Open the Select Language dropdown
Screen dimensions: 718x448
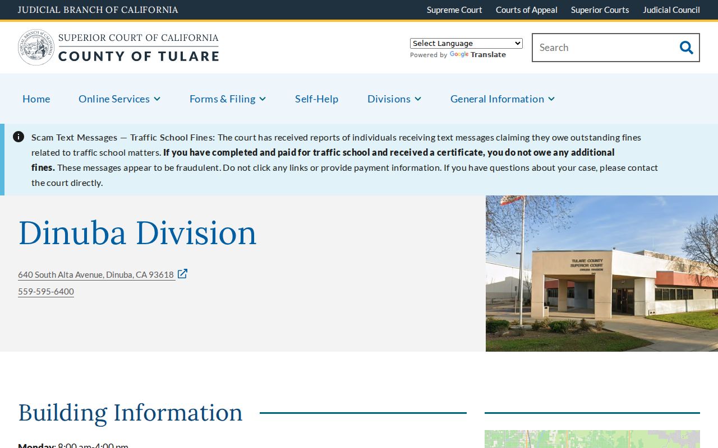[x=466, y=43]
